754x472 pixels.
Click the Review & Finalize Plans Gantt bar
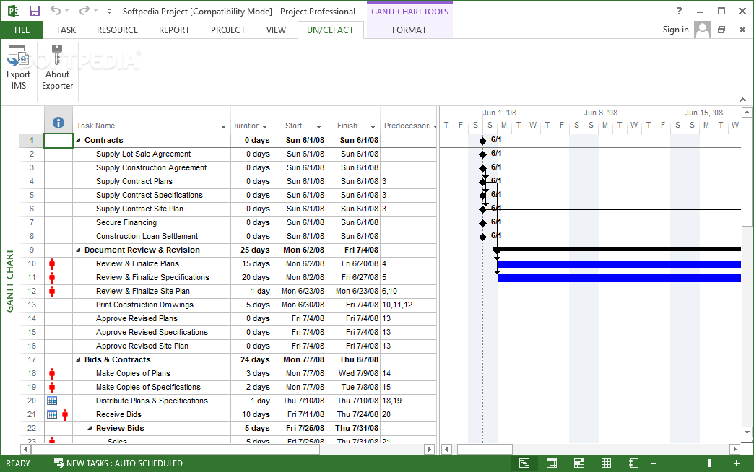click(619, 264)
